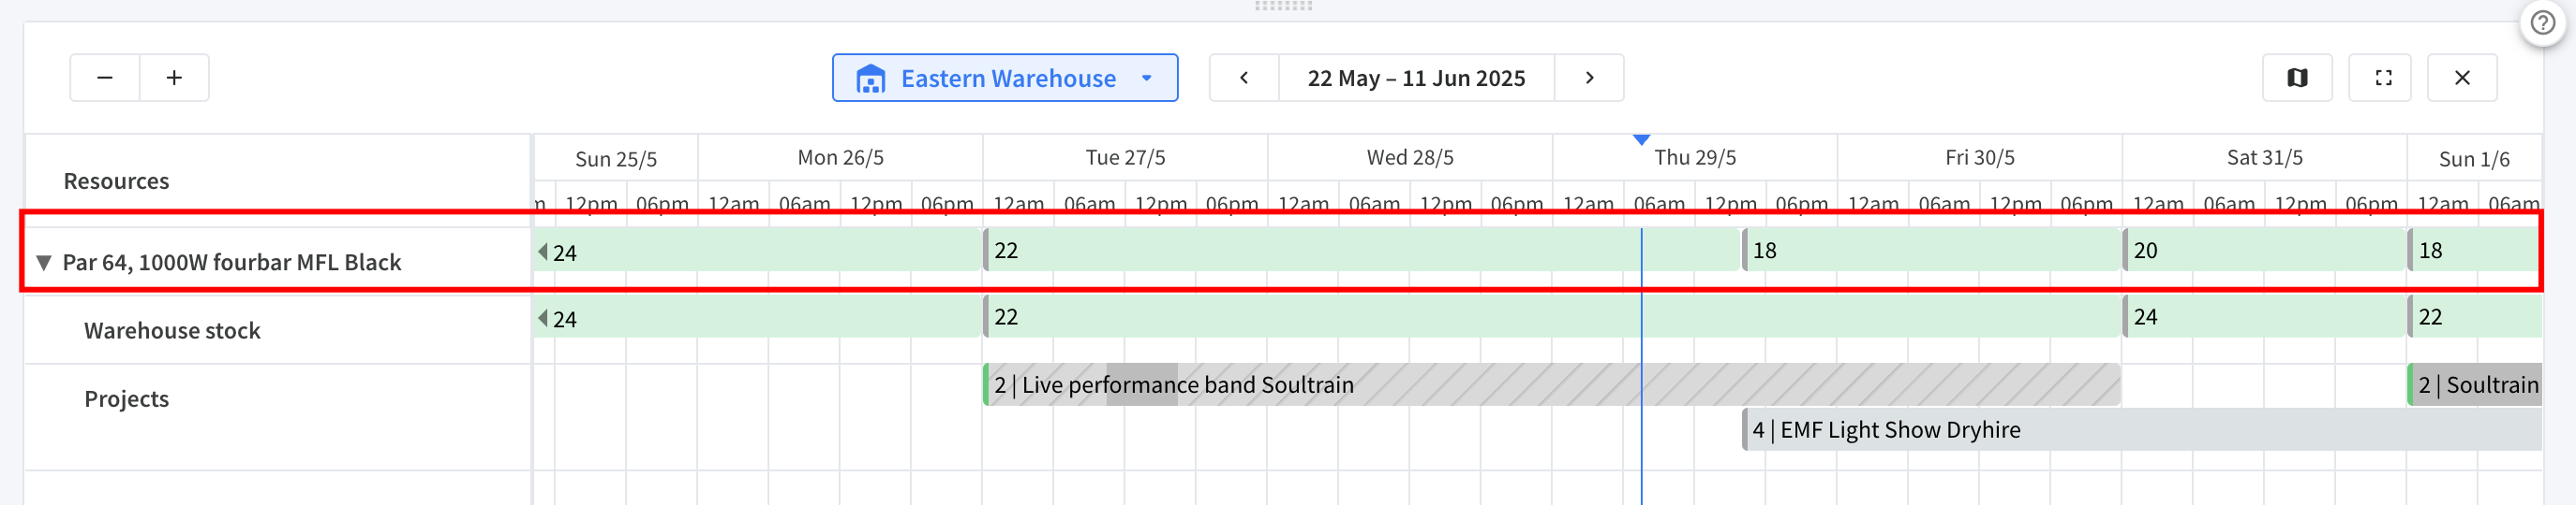The width and height of the screenshot is (2576, 505).
Task: Click Soultrain booking on Sun 1/6
Action: [x=2475, y=385]
